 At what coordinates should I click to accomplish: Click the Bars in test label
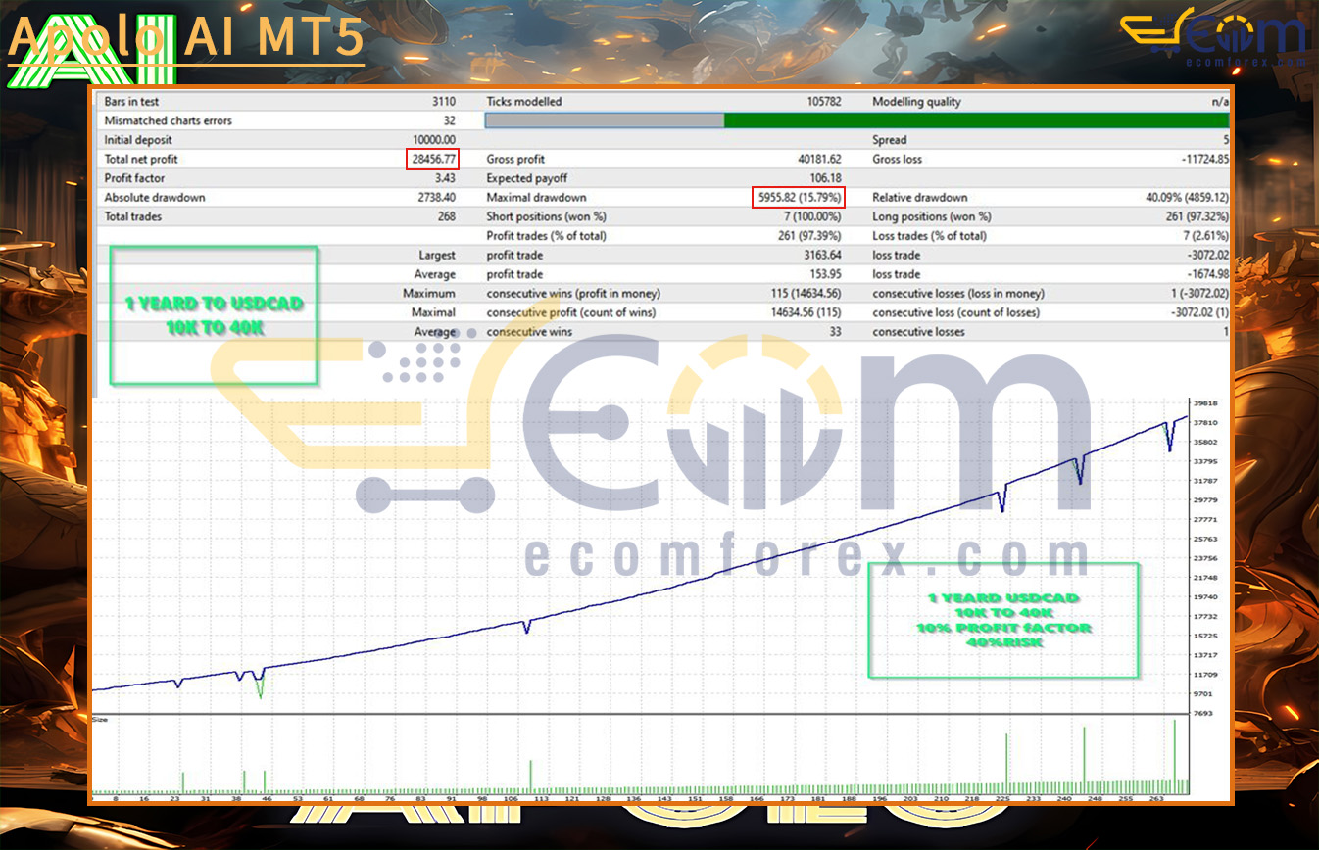coord(131,102)
